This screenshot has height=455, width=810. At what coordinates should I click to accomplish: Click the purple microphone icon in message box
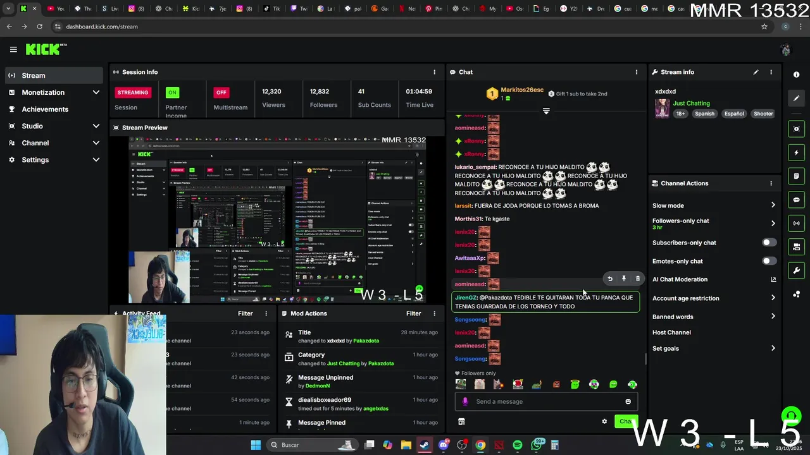point(465,401)
